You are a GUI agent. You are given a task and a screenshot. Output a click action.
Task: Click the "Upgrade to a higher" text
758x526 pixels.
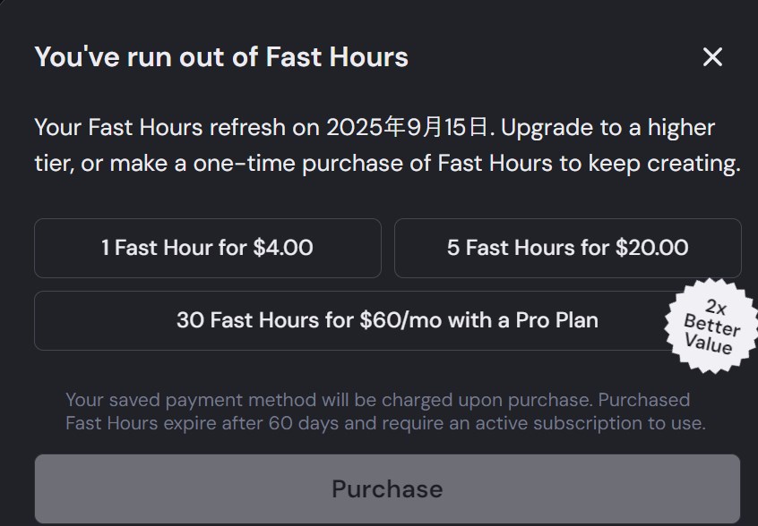click(x=607, y=128)
